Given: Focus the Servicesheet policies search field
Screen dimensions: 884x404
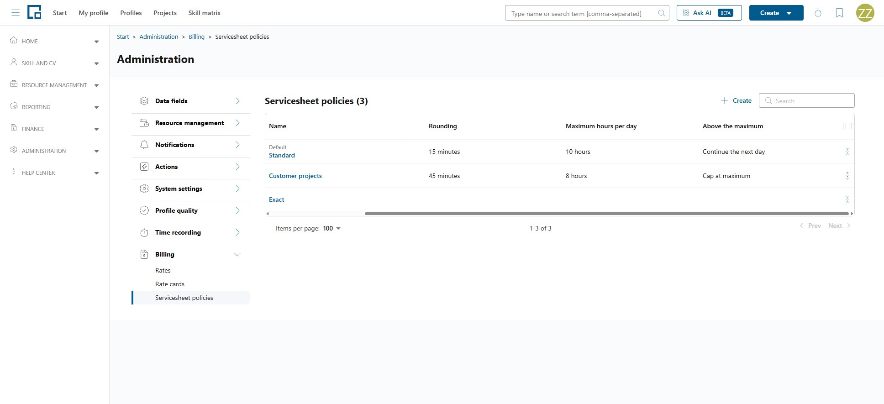Looking at the screenshot, I should pyautogui.click(x=806, y=100).
